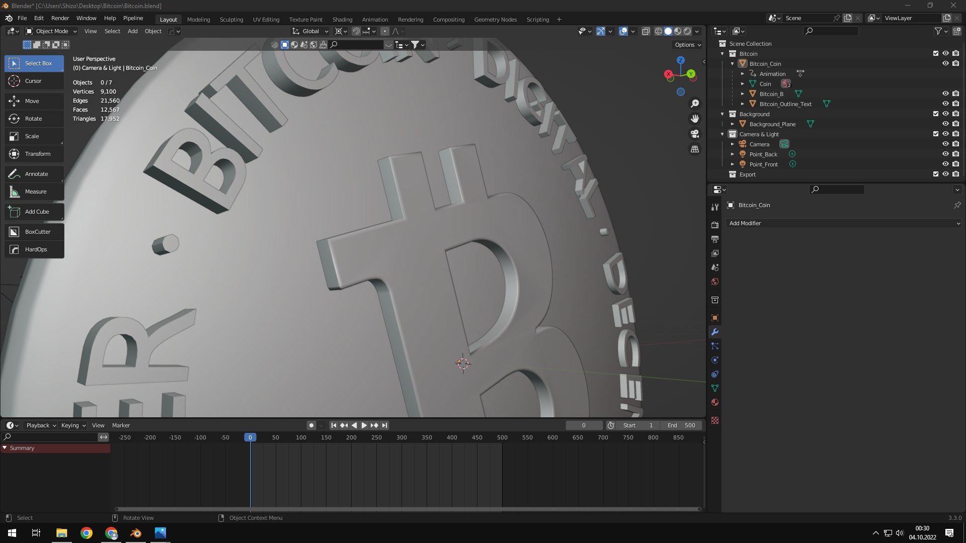
Task: Click the End frame field
Action: (x=682, y=425)
